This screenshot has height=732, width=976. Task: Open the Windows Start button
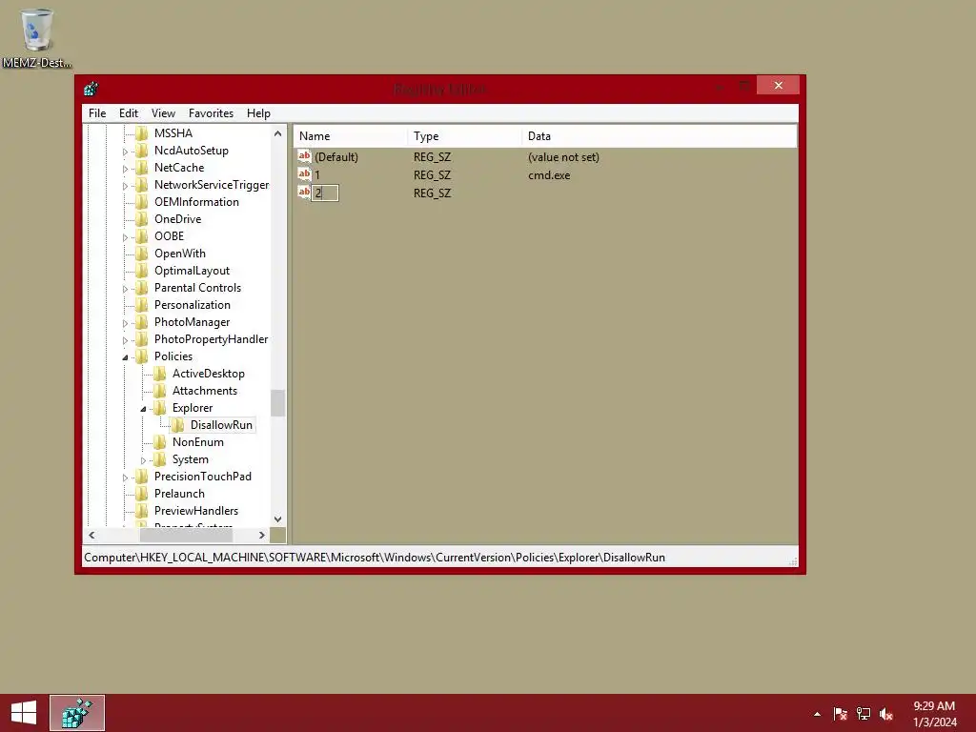click(x=24, y=713)
